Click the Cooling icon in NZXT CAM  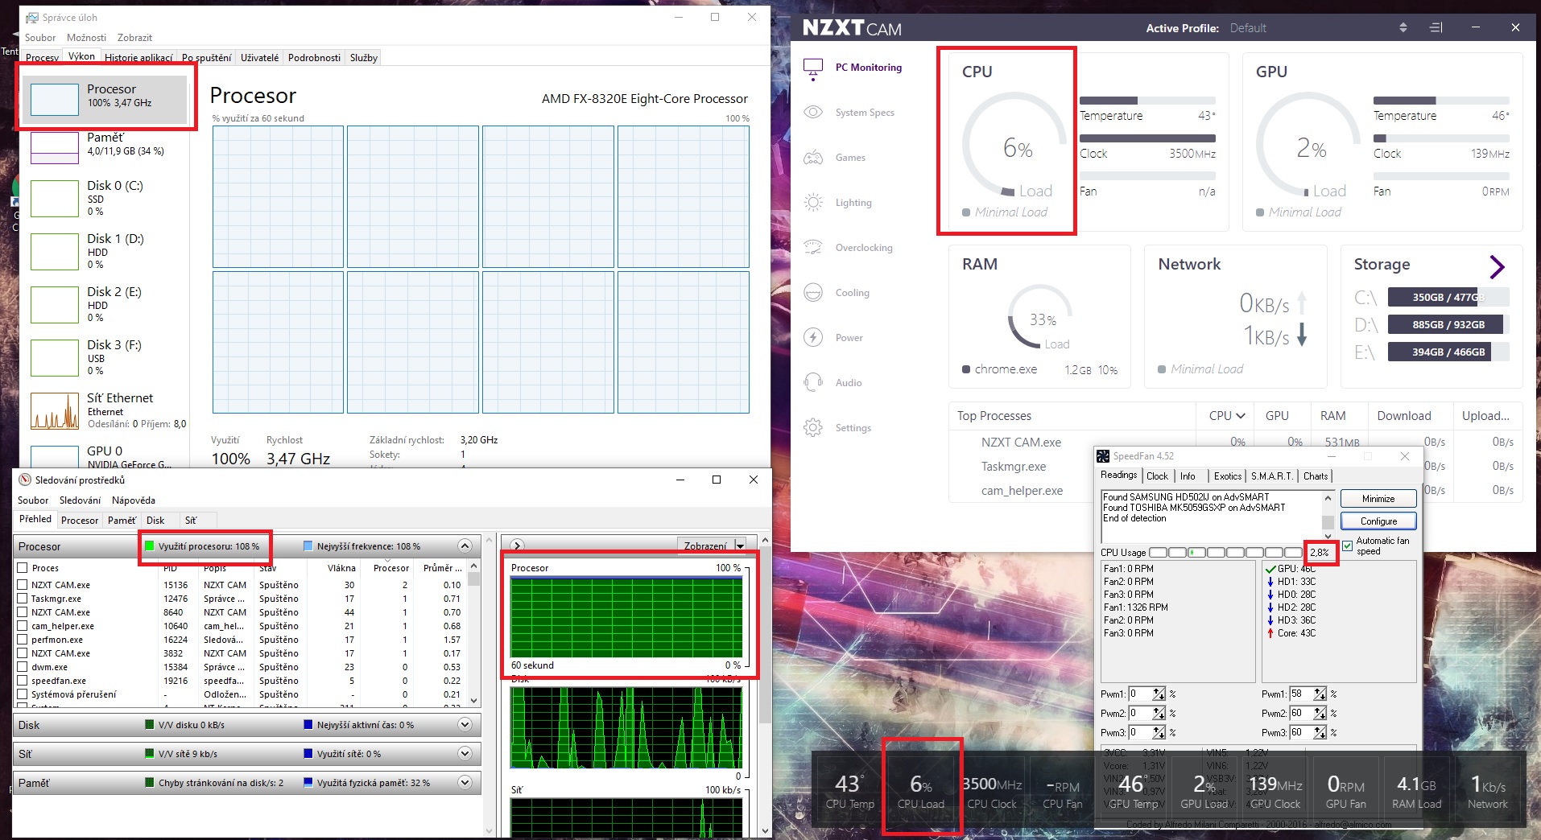coord(813,292)
